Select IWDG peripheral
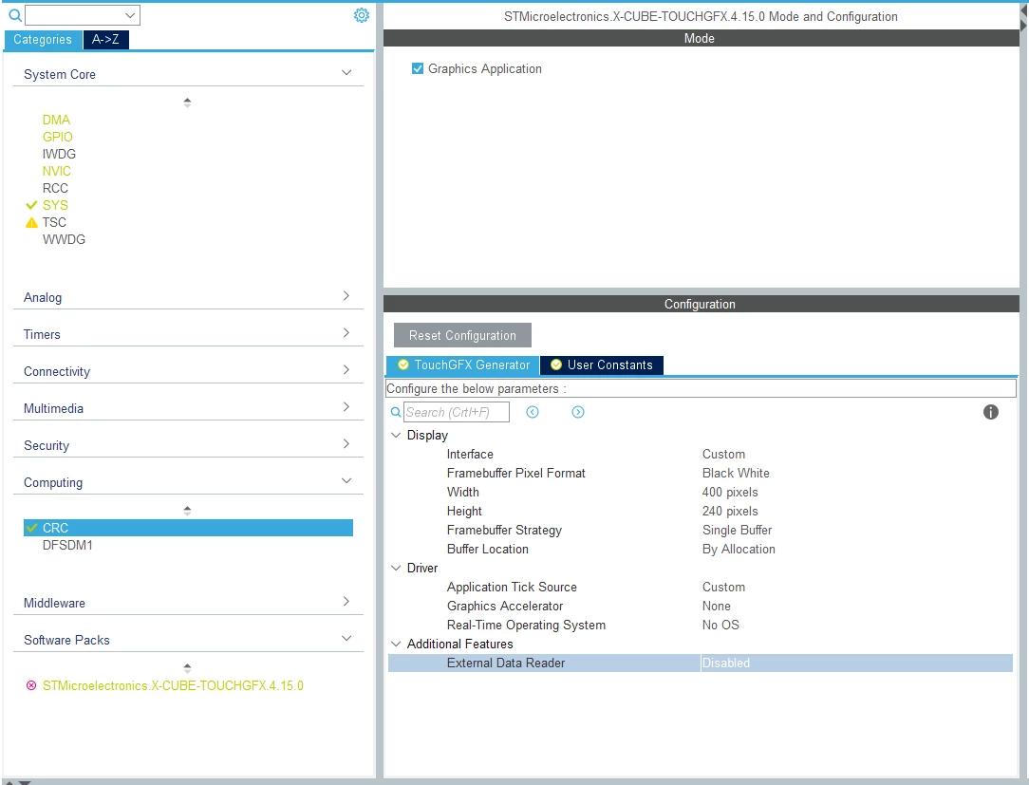1029x785 pixels. (59, 154)
